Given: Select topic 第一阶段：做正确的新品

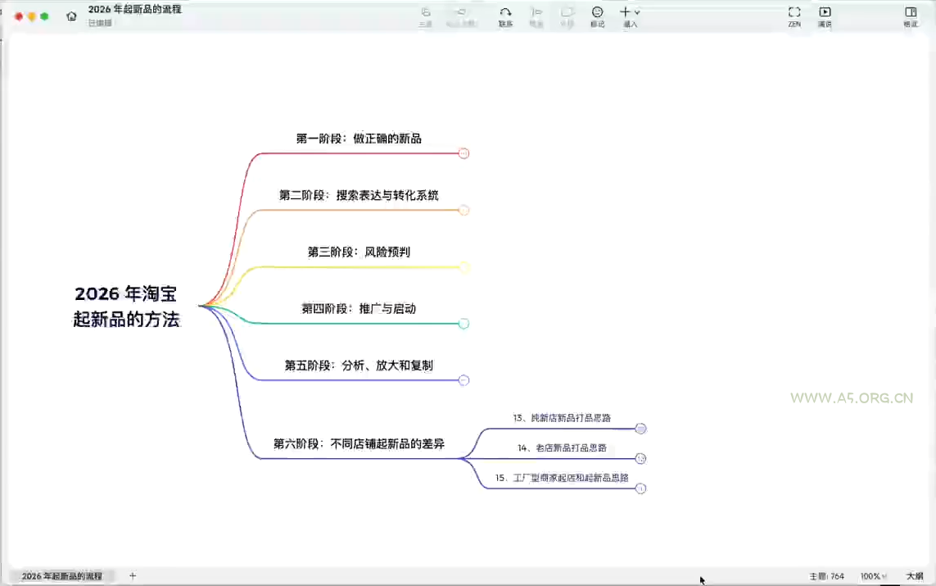Looking at the screenshot, I should (359, 139).
